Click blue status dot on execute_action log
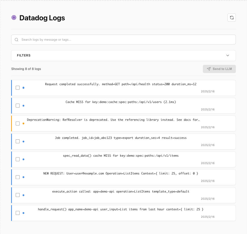 coord(24,195)
